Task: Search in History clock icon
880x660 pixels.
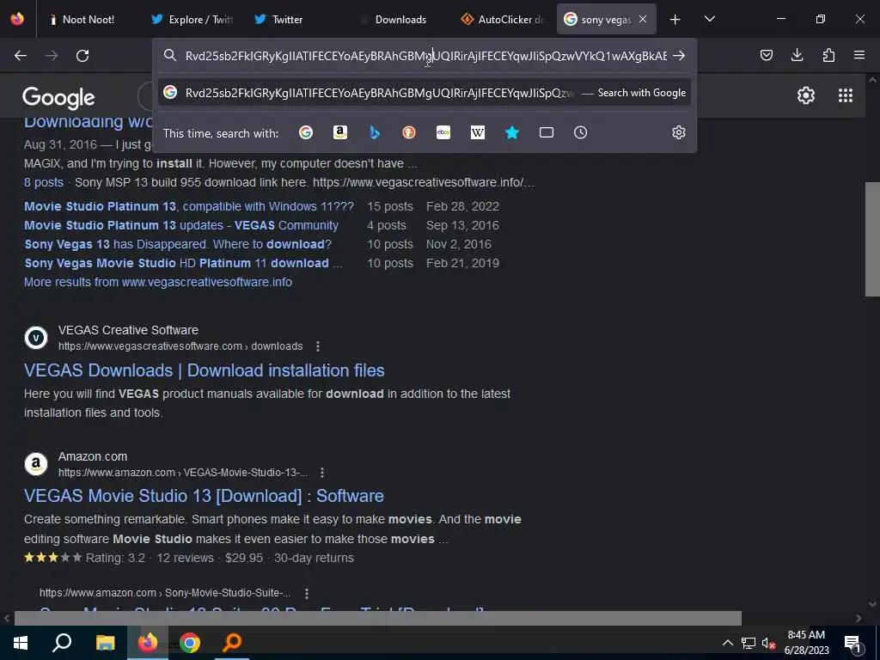Action: pos(580,132)
